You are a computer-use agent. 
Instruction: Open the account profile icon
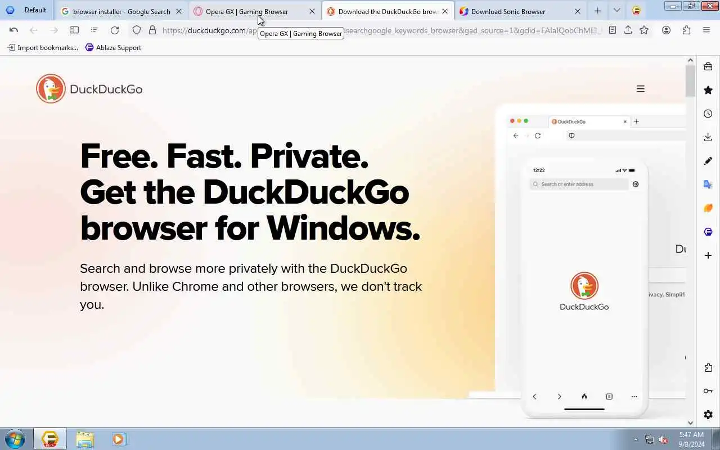click(x=666, y=30)
